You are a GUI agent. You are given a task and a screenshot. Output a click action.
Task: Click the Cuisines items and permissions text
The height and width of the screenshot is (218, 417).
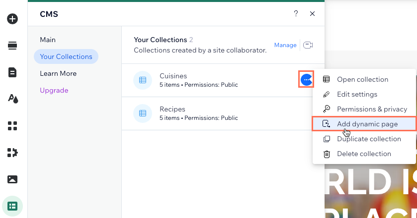click(x=199, y=85)
